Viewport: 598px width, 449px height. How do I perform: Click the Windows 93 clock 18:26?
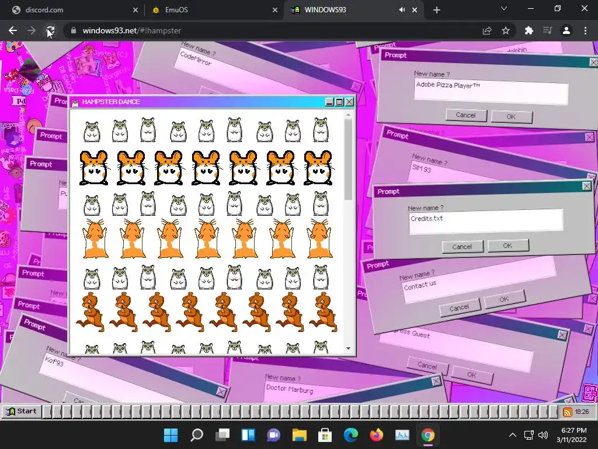[x=582, y=412]
